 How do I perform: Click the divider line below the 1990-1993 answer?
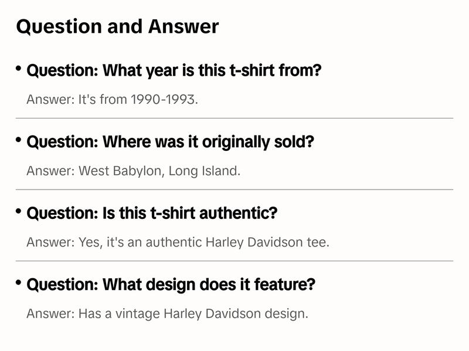[x=235, y=118]
